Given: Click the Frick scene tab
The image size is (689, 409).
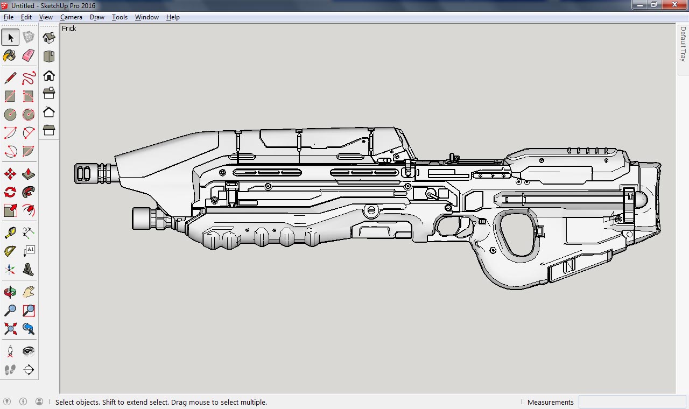Looking at the screenshot, I should tap(69, 29).
